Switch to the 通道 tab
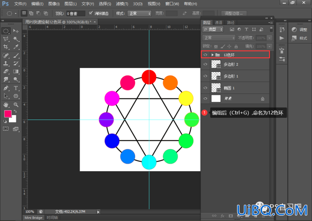 click(x=218, y=22)
